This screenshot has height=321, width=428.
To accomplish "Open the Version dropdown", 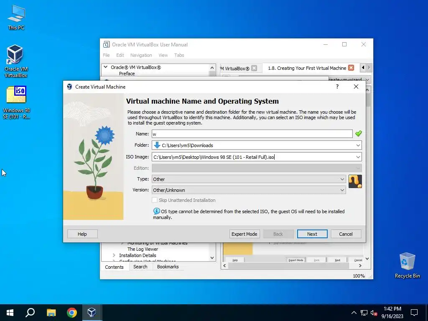I will click(x=342, y=190).
